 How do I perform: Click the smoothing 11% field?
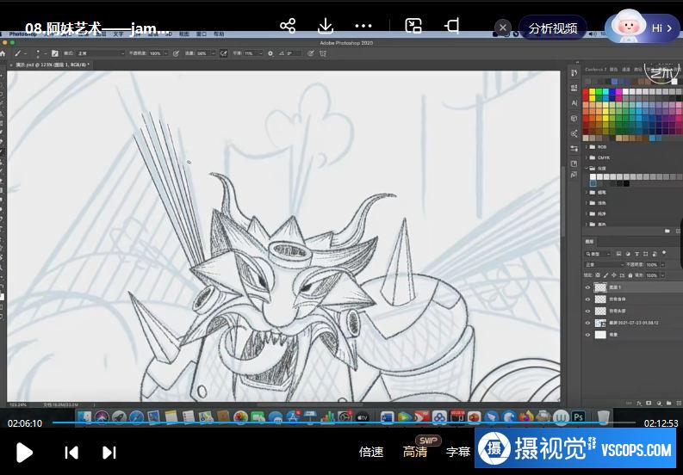(250, 53)
